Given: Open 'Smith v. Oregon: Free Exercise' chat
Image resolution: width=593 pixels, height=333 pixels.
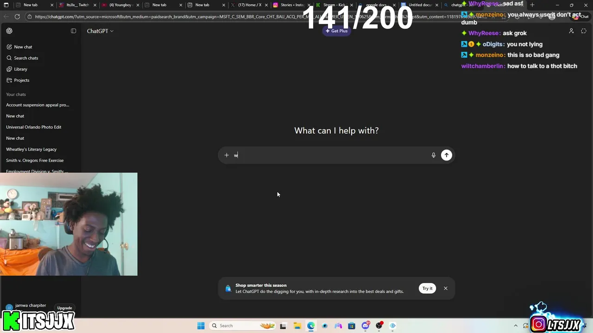Looking at the screenshot, I should 35,160.
